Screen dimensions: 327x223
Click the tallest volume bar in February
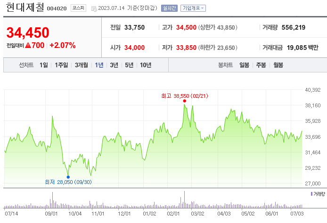[x=184, y=199]
